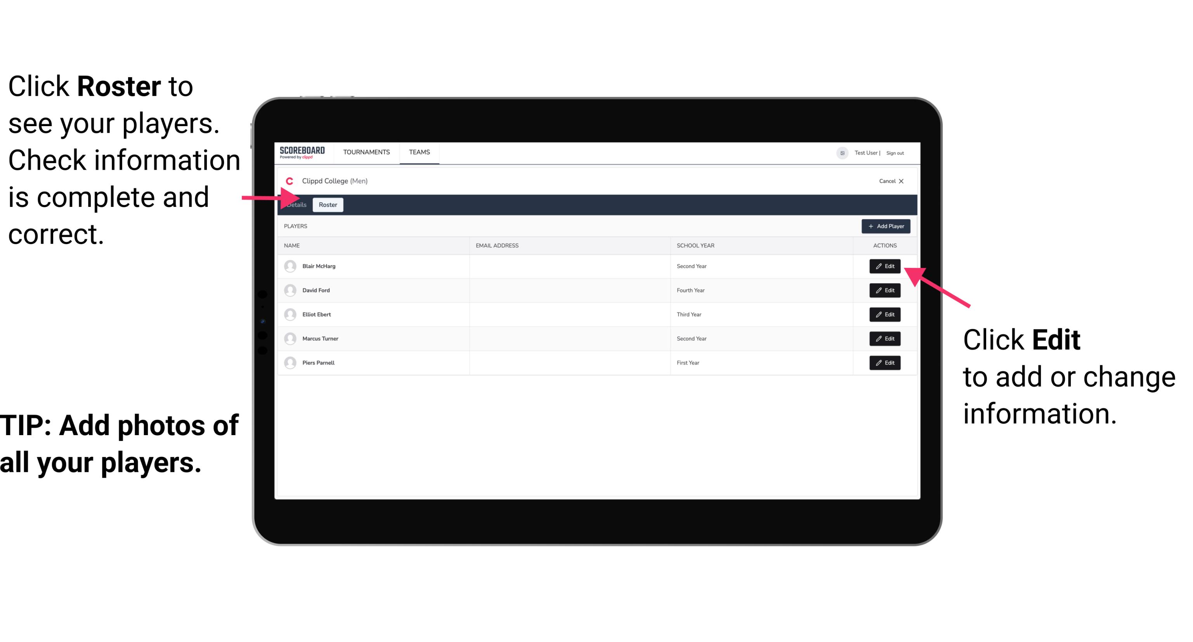The width and height of the screenshot is (1193, 642).
Task: Click the NAME column header to sort
Action: point(292,245)
